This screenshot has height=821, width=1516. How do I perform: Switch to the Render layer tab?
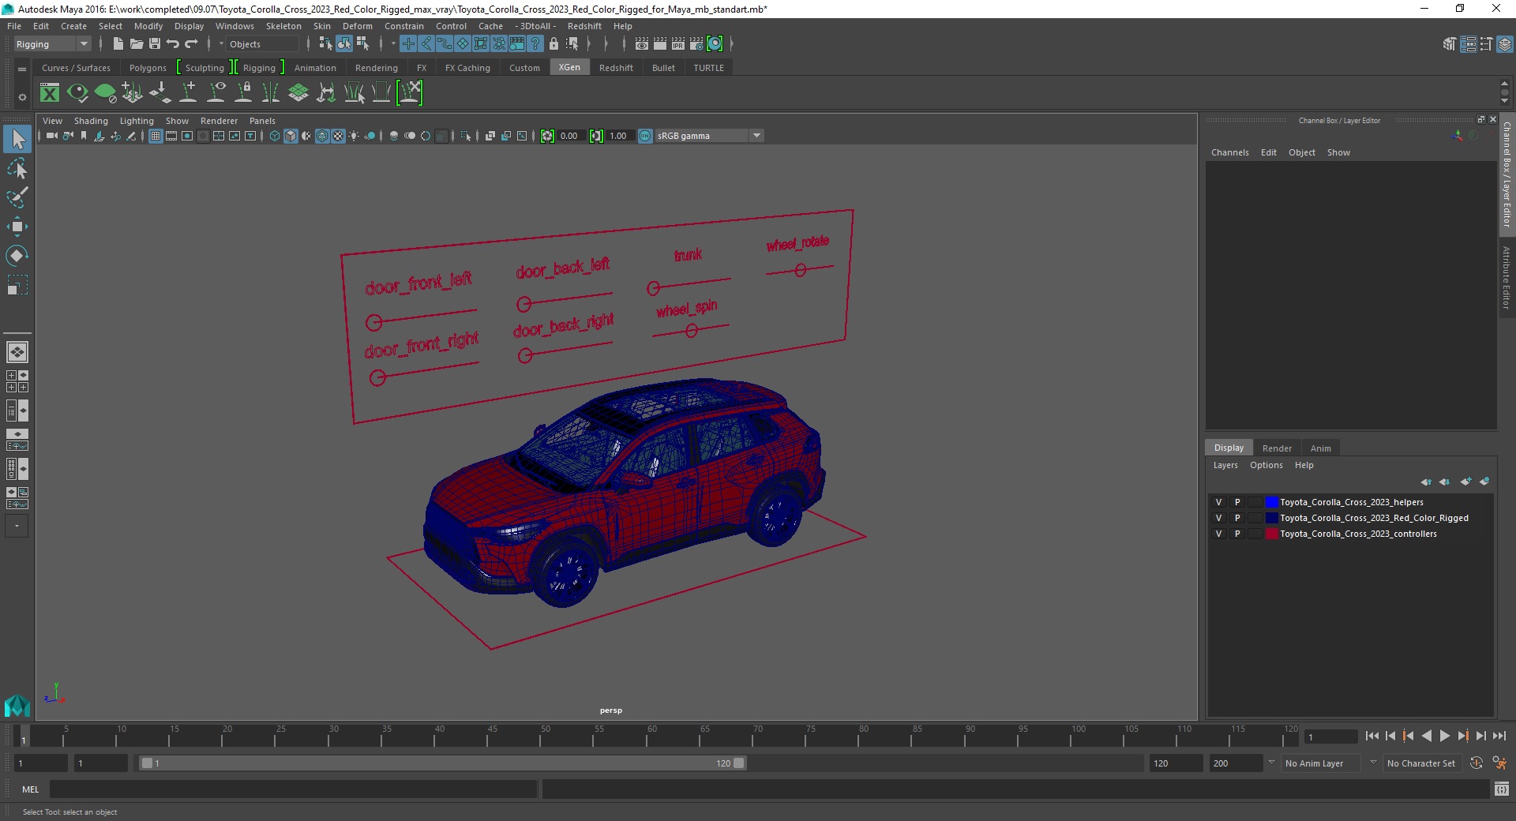pos(1277,448)
